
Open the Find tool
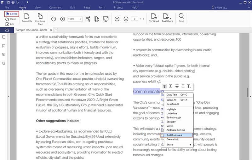coord(181,18)
